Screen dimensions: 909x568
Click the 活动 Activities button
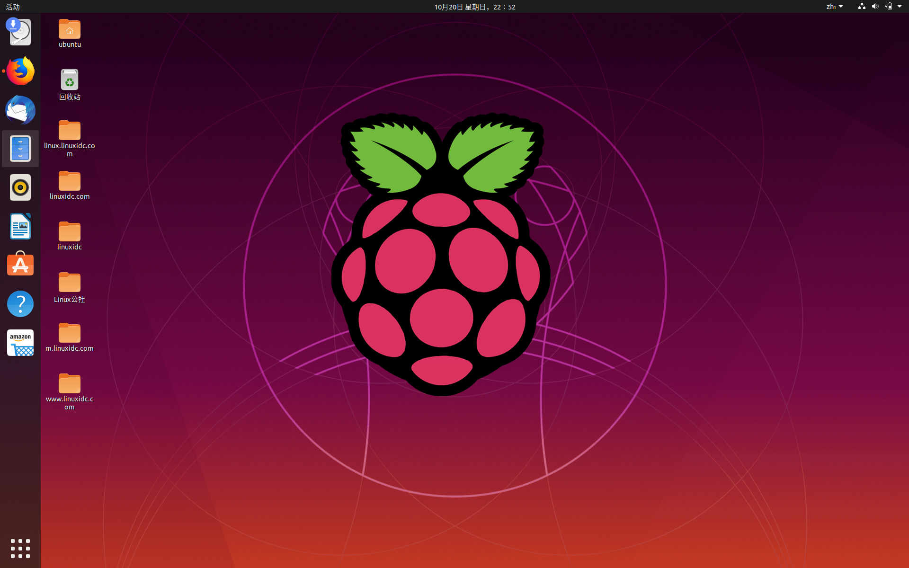[13, 7]
